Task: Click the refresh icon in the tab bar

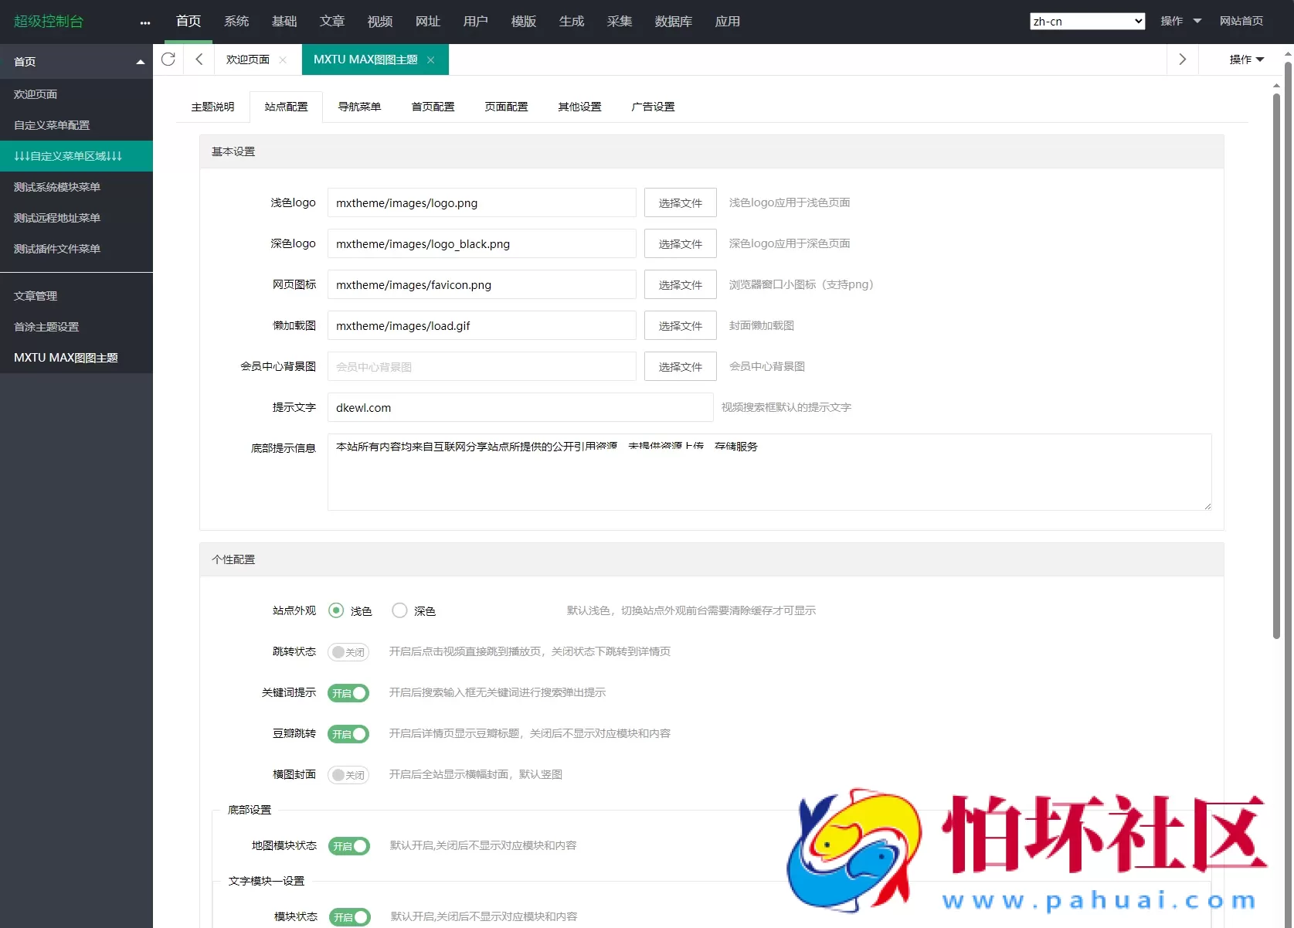Action: [168, 59]
